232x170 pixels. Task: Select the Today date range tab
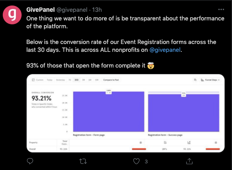[x=49, y=80]
